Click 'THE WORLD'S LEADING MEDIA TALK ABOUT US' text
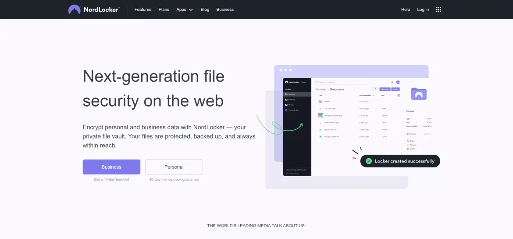Image resolution: width=513 pixels, height=239 pixels. click(x=256, y=225)
